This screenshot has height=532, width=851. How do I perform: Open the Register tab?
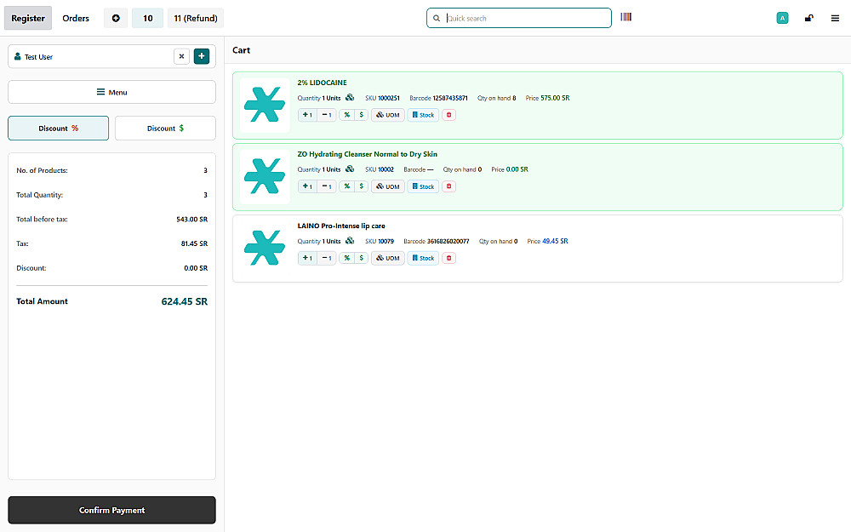[x=28, y=18]
